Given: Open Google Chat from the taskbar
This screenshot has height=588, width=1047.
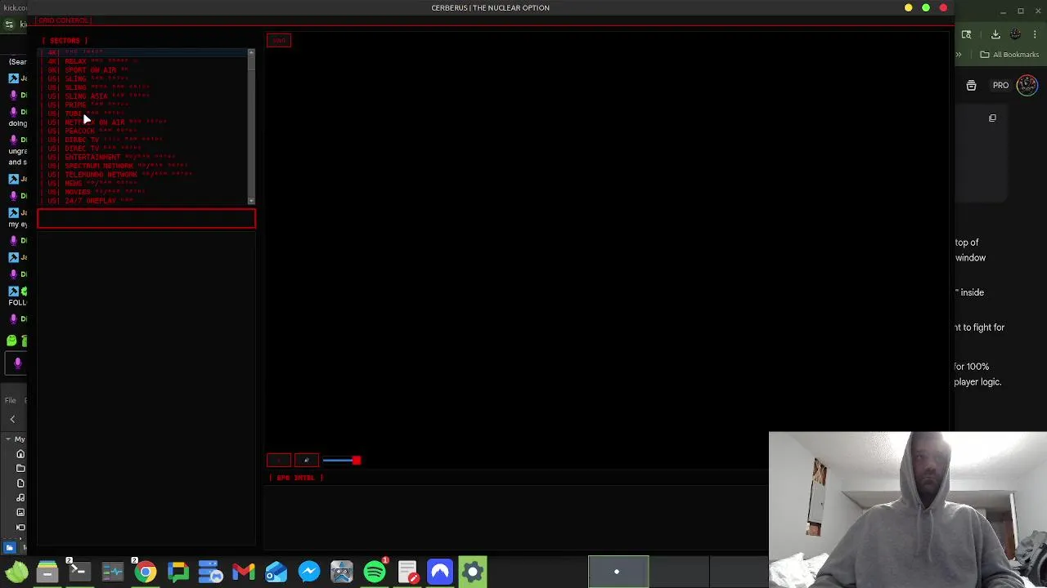Looking at the screenshot, I should tap(177, 572).
